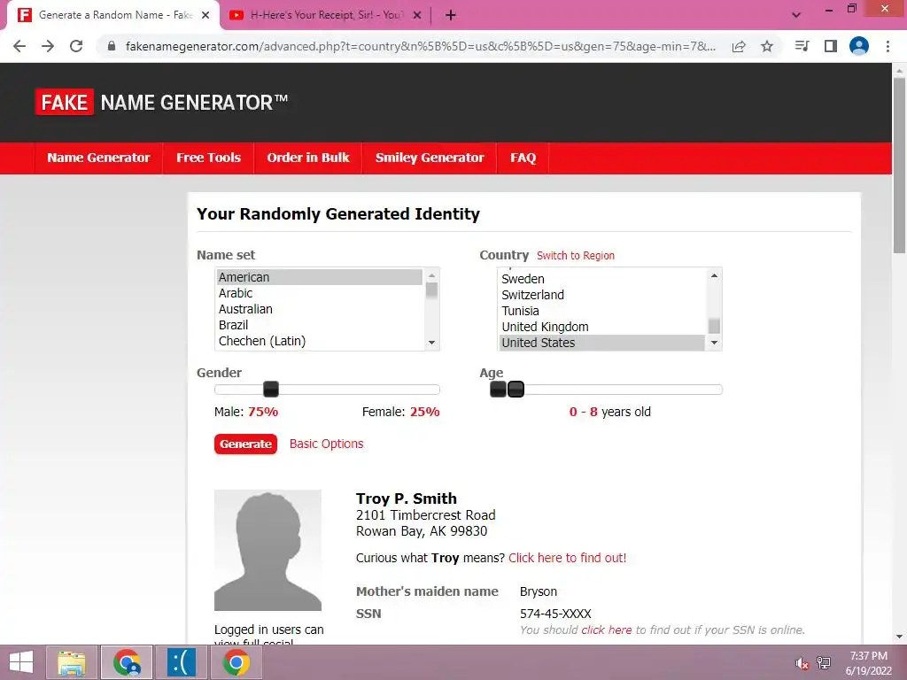Click the minimum Age slider handle
The height and width of the screenshot is (680, 907).
(x=498, y=390)
